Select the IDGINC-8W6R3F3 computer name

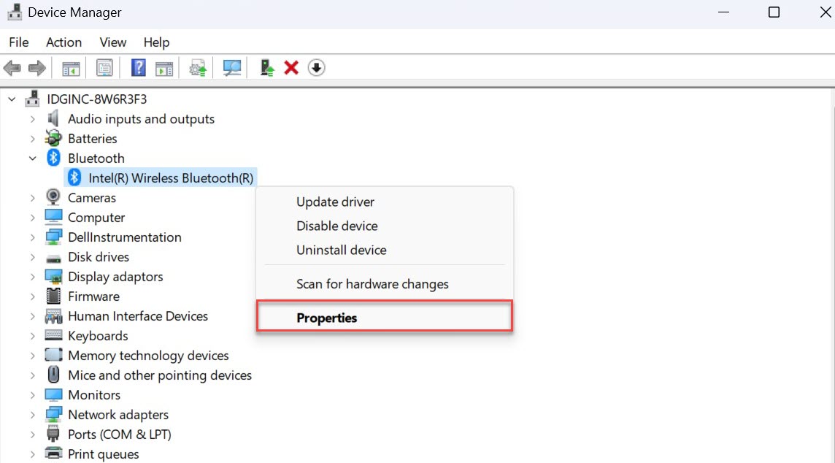97,99
